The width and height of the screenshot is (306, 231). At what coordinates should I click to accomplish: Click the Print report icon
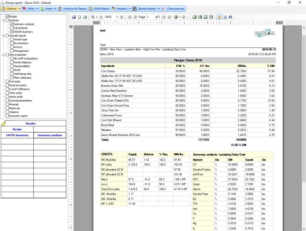85,17
